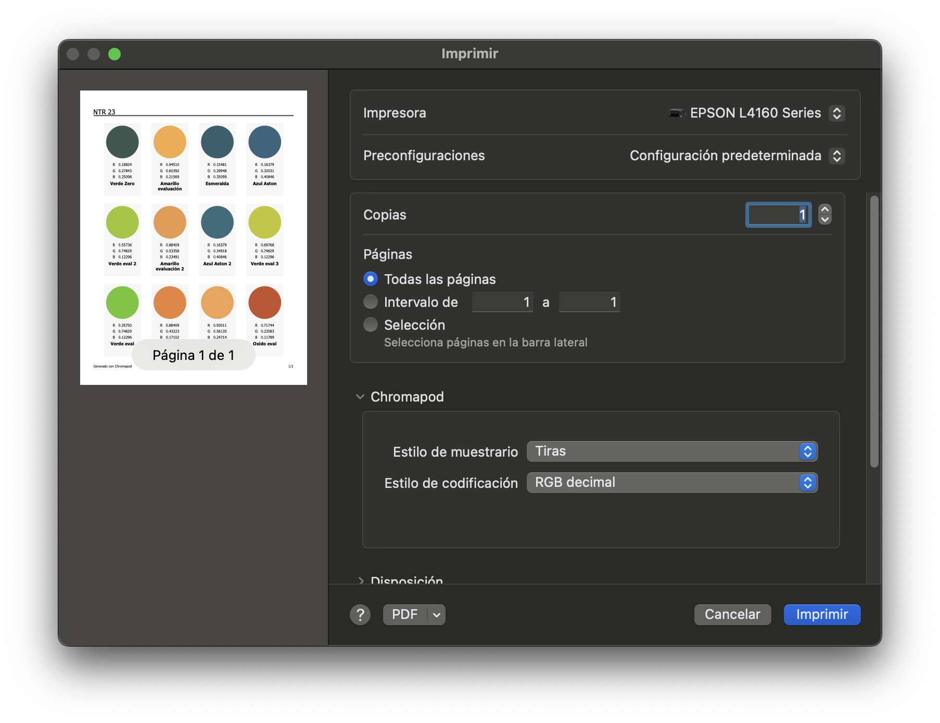
Task: Choose the Selección radio button
Action: (x=370, y=325)
